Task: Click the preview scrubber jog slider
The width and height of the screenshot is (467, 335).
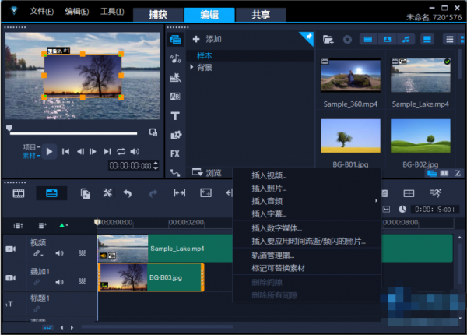Action: [9, 129]
